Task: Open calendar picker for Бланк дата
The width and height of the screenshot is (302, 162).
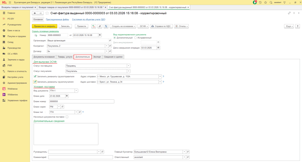Action: click(x=67, y=96)
